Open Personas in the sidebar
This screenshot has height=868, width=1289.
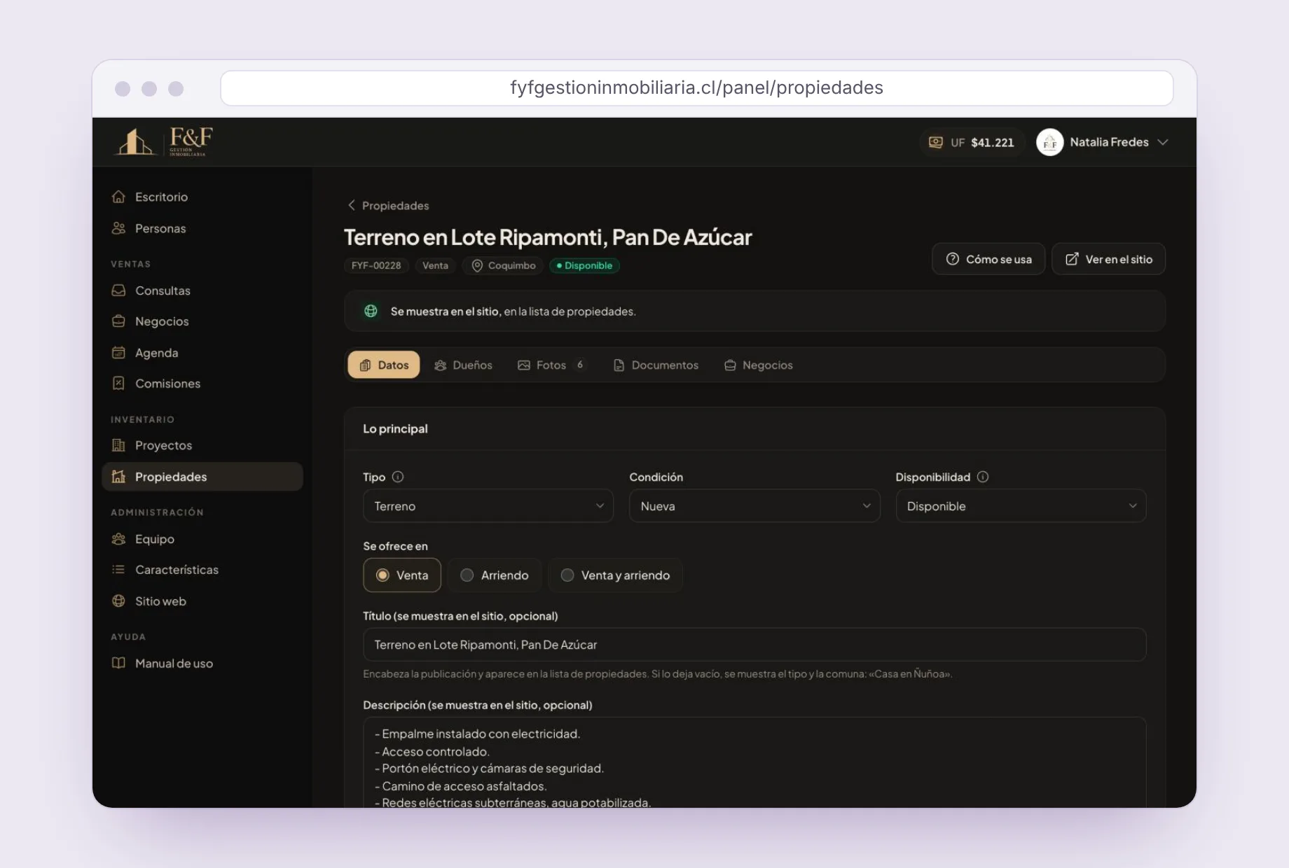click(202, 228)
